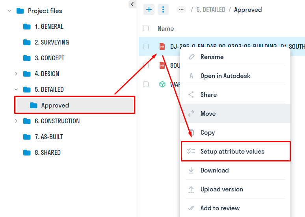Click the green 3D model icon

click(162, 84)
